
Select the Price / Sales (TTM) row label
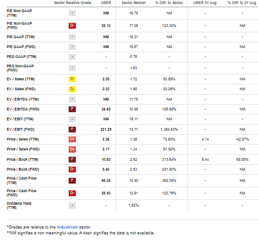(23, 139)
